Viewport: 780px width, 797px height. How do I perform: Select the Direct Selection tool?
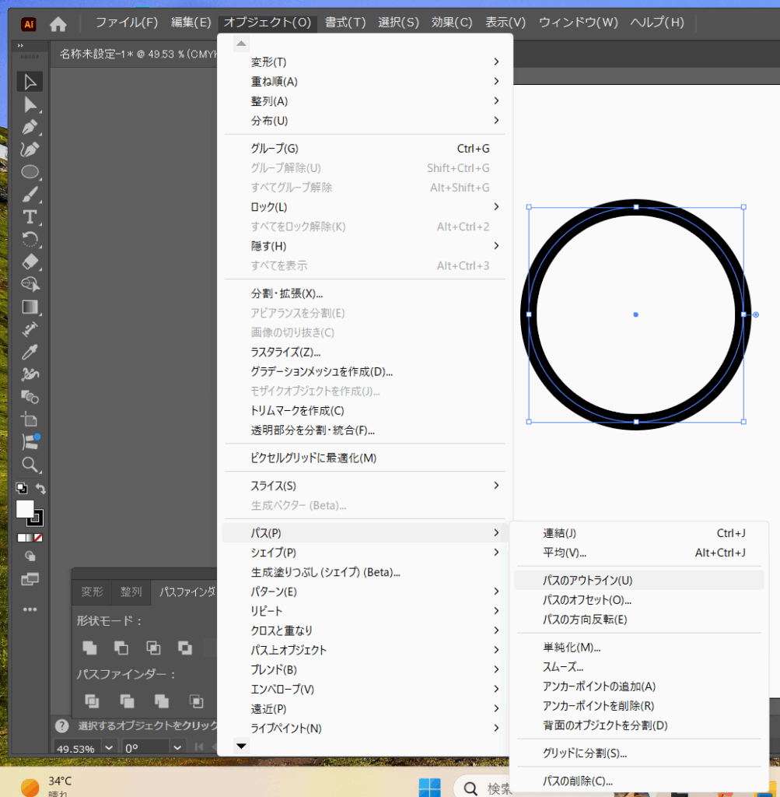pos(30,104)
